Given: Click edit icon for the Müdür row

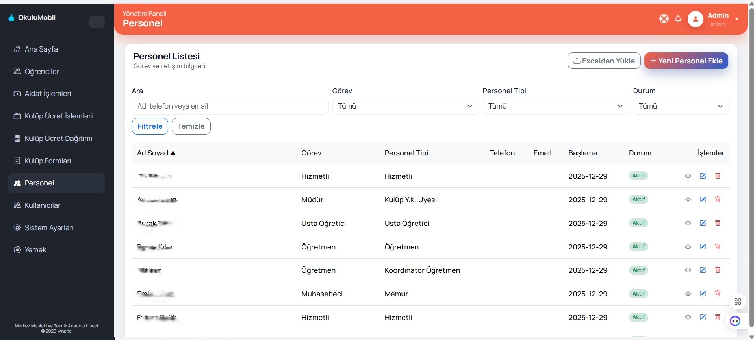Looking at the screenshot, I should point(703,200).
